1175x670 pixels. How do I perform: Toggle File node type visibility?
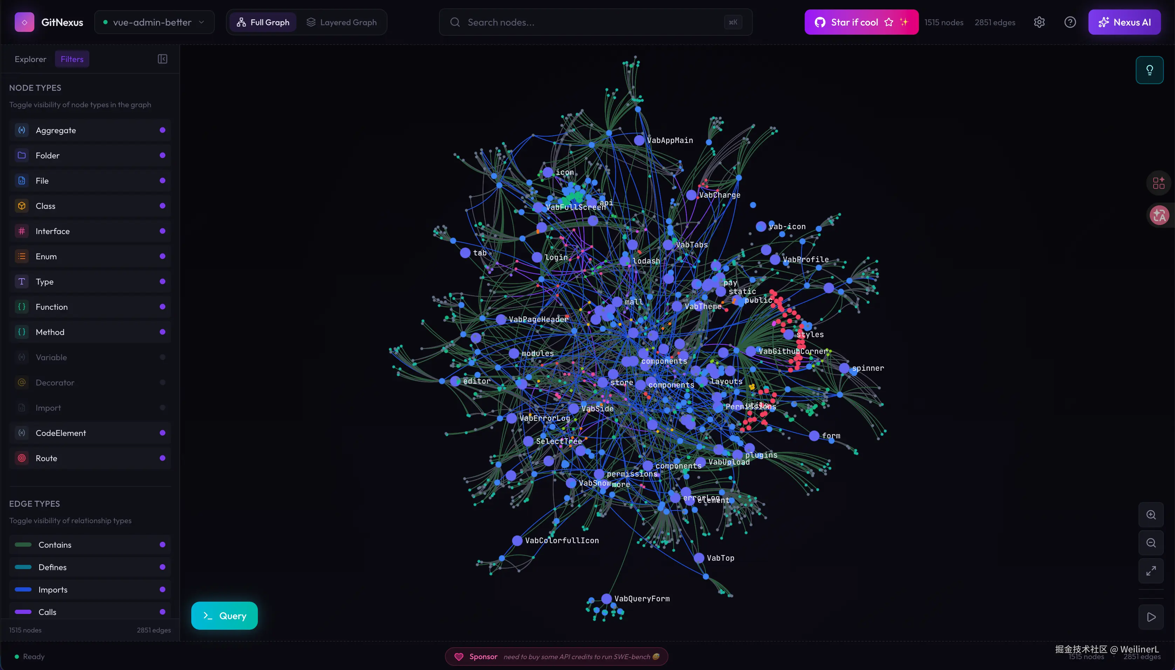point(90,181)
